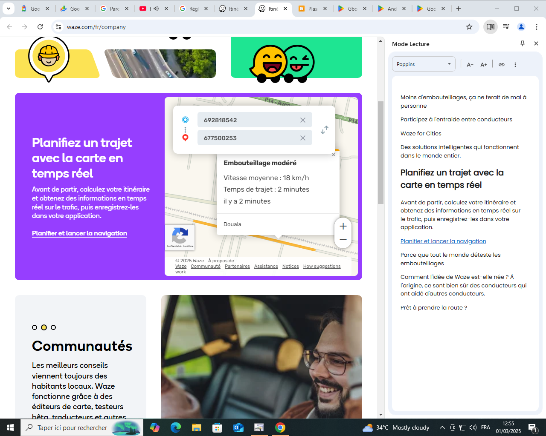Open Outlook from taskbar
Image resolution: width=546 pixels, height=436 pixels.
238,427
